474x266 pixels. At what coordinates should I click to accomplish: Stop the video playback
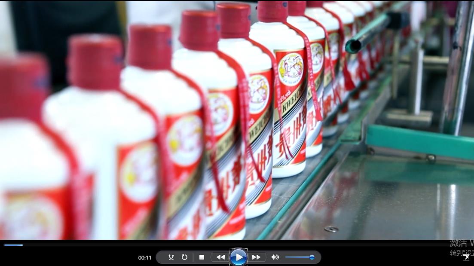[x=202, y=257]
